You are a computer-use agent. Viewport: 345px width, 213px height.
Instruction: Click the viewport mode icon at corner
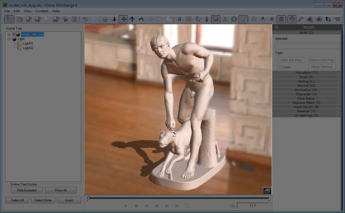tap(267, 191)
